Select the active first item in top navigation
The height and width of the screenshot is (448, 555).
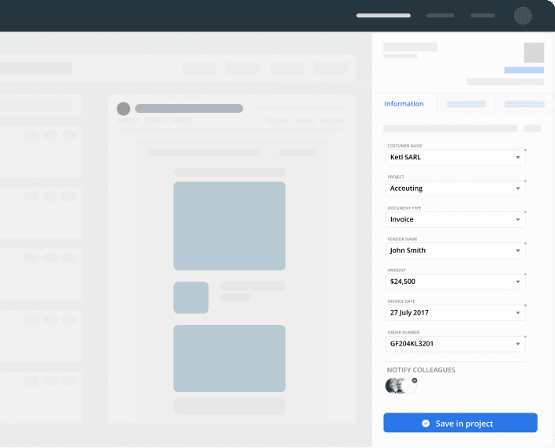point(383,16)
